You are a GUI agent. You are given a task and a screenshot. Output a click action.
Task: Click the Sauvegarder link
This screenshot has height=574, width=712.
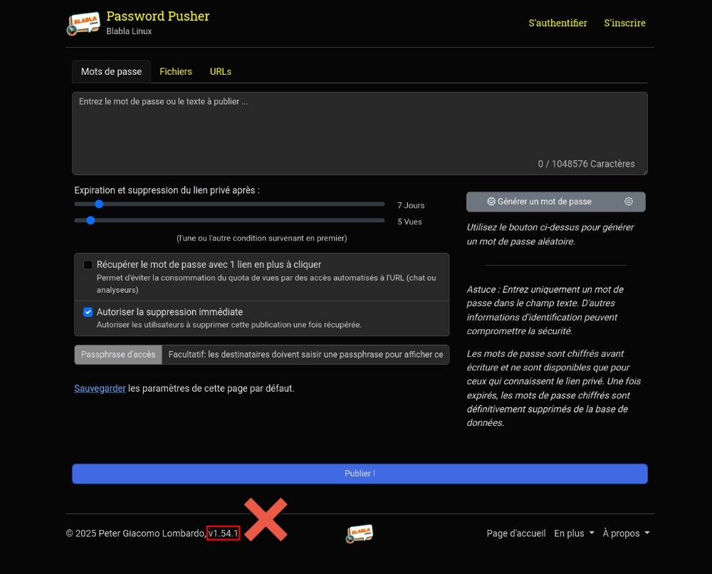(100, 388)
